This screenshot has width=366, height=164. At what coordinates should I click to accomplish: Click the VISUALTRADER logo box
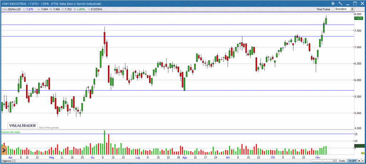23,125
